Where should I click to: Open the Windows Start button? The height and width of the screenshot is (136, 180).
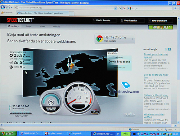8,133
